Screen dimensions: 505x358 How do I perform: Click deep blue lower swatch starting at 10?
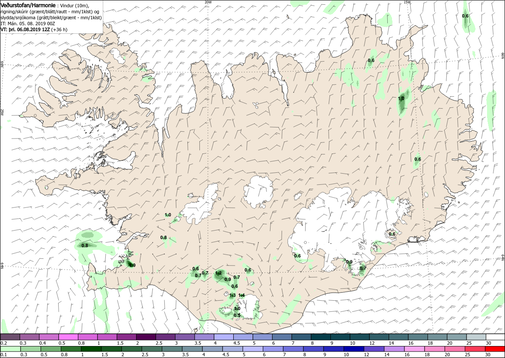353,349
